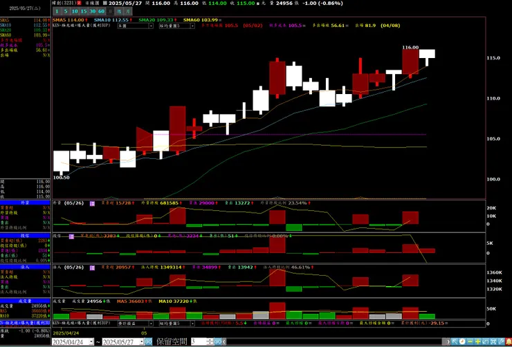Switch to the 10-minute chart period
The height and width of the screenshot is (347, 512).
[x=75, y=11]
